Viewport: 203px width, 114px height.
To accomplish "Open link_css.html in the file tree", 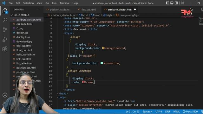I will coord(23,59).
